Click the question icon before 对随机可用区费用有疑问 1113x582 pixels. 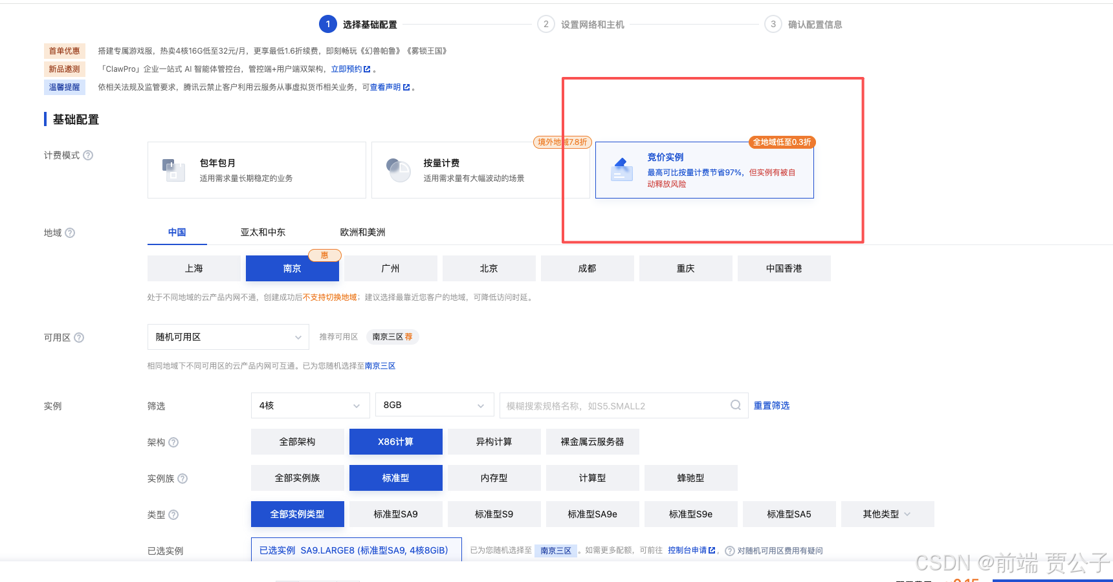(730, 551)
